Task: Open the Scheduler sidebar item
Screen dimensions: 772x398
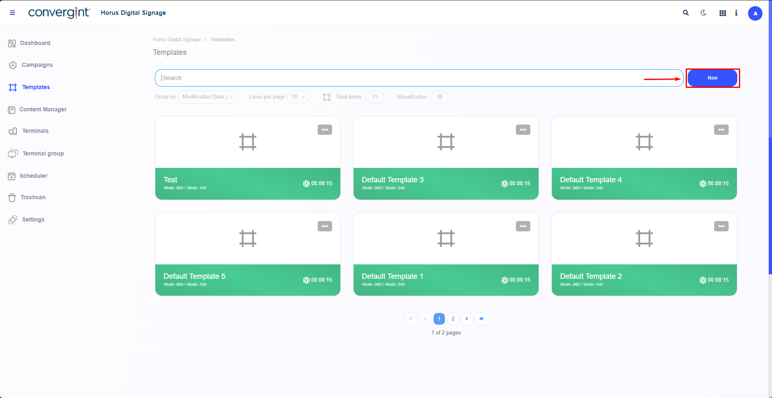Action: [33, 176]
